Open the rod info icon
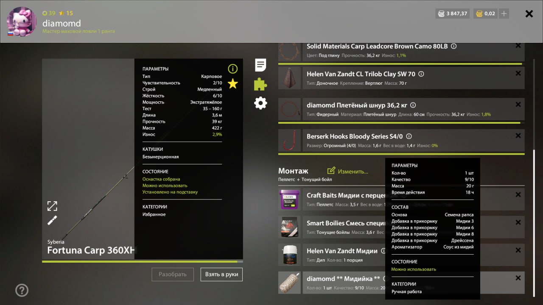This screenshot has height=305, width=543. 232,69
